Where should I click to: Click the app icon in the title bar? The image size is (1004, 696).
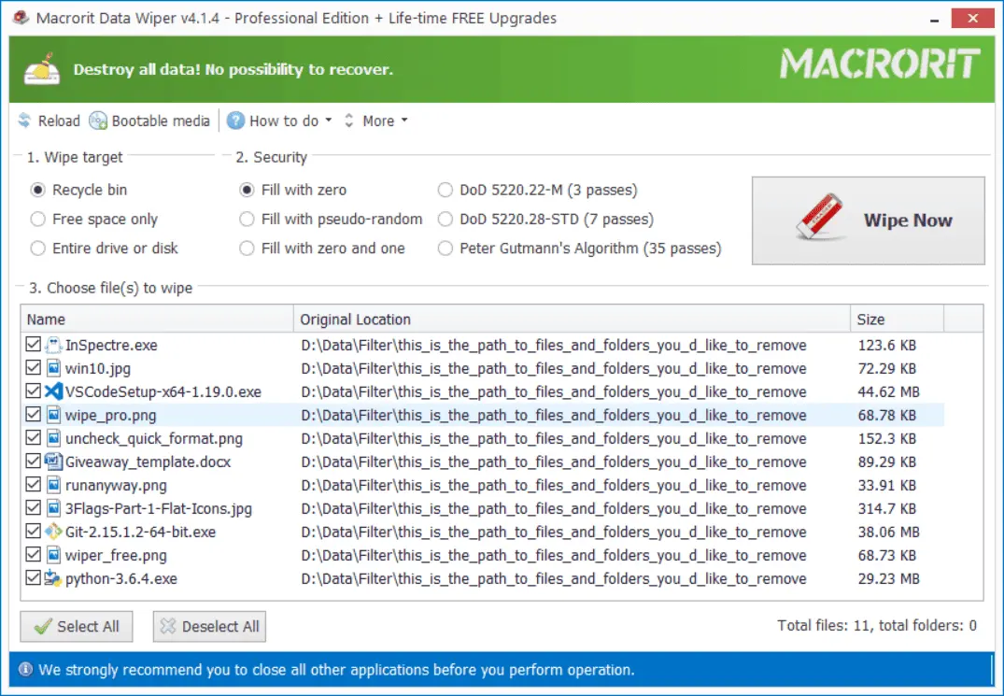pyautogui.click(x=21, y=18)
